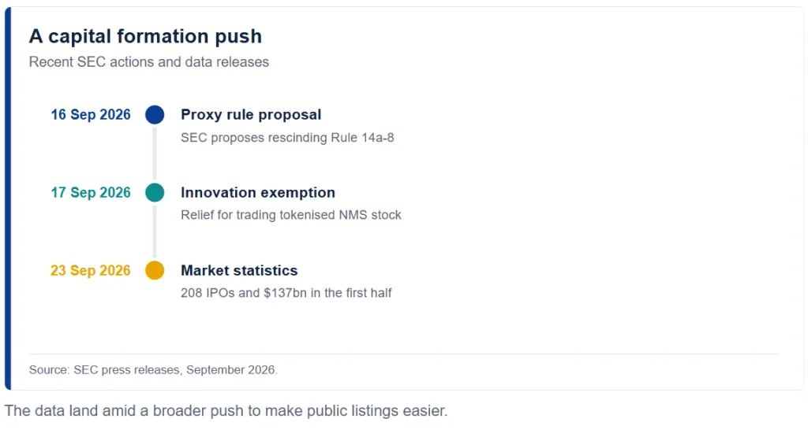Click the 'A capital formation push' title
The width and height of the screenshot is (808, 430).
pos(145,36)
